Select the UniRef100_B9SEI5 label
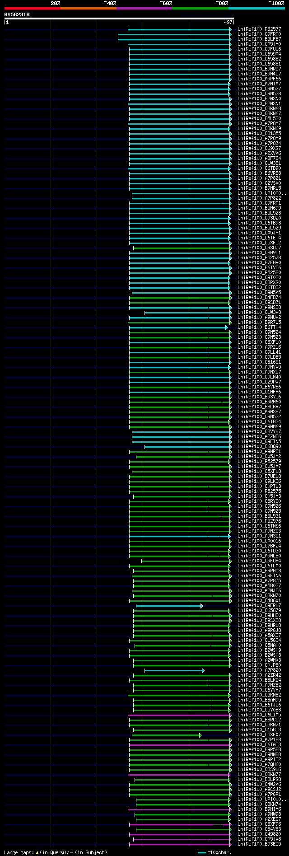The height and width of the screenshot is (856, 289). pyautogui.click(x=259, y=844)
